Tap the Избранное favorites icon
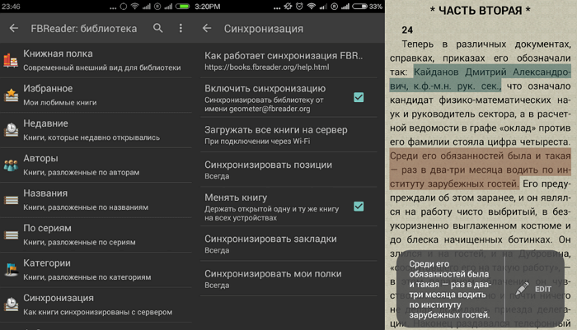This screenshot has width=577, height=330. pyautogui.click(x=12, y=95)
